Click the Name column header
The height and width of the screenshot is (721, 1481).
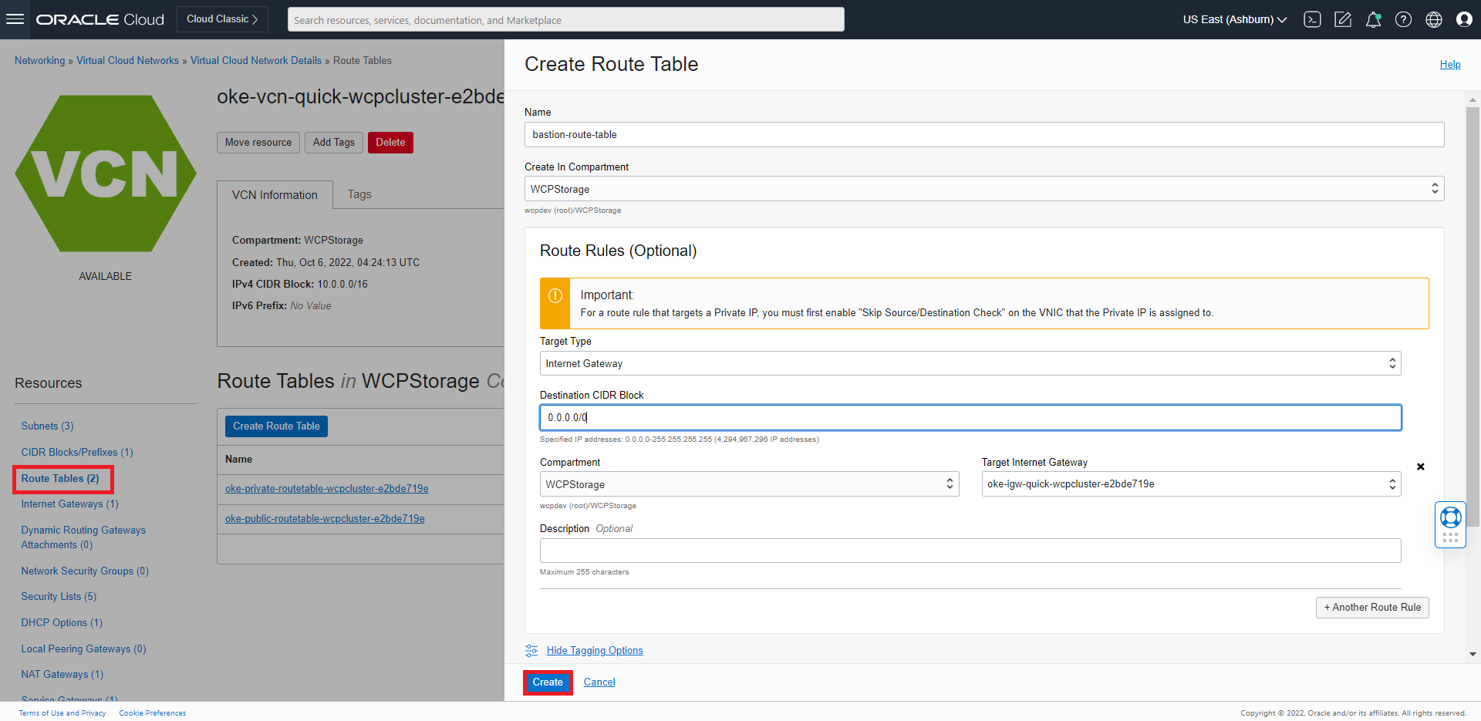click(239, 460)
